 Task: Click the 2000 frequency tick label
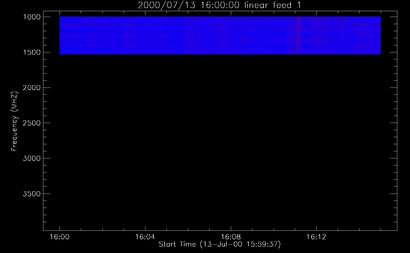pyautogui.click(x=32, y=88)
